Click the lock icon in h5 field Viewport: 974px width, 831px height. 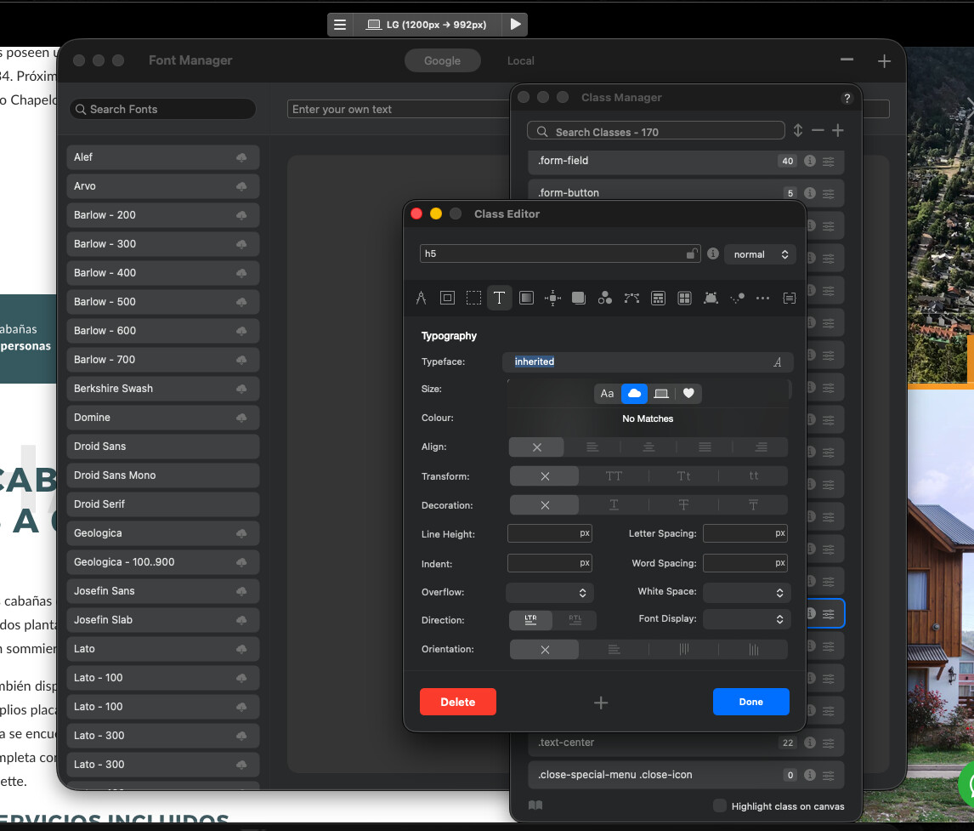[693, 253]
